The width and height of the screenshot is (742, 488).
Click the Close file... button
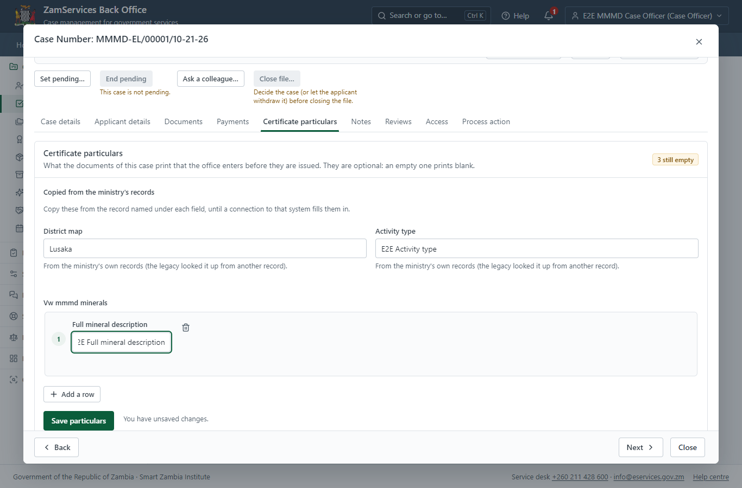tap(277, 79)
